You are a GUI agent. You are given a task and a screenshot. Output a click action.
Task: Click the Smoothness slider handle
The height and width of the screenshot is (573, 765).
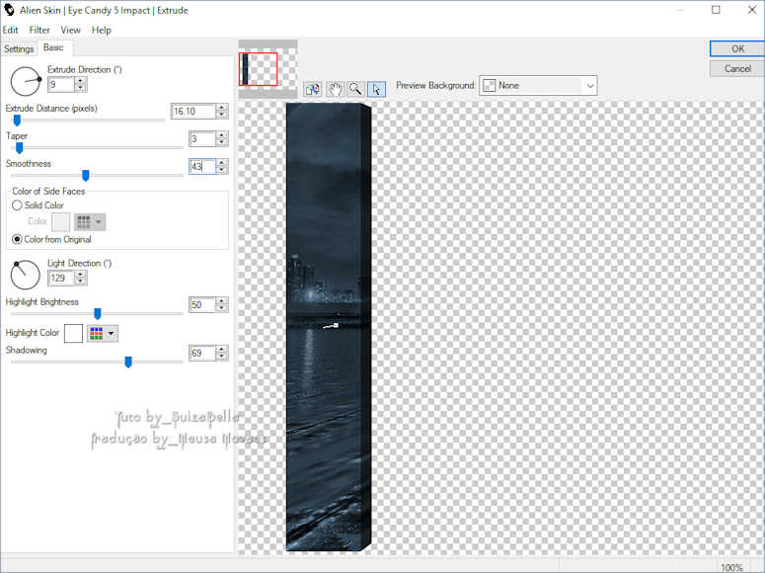pos(85,176)
